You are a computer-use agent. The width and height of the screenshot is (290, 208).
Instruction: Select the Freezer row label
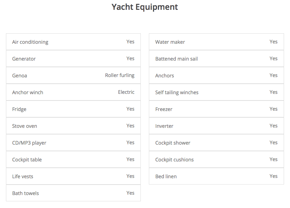[164, 109]
